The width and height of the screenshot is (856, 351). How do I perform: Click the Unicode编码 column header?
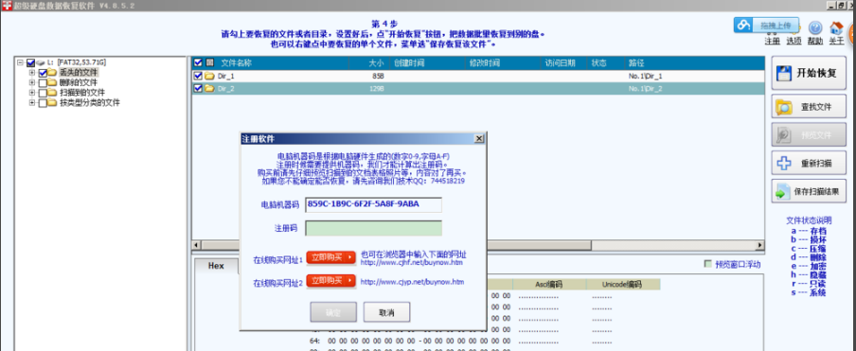(622, 285)
